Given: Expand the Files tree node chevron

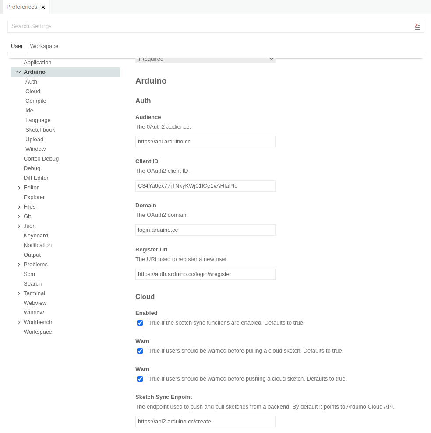Looking at the screenshot, I should (18, 207).
